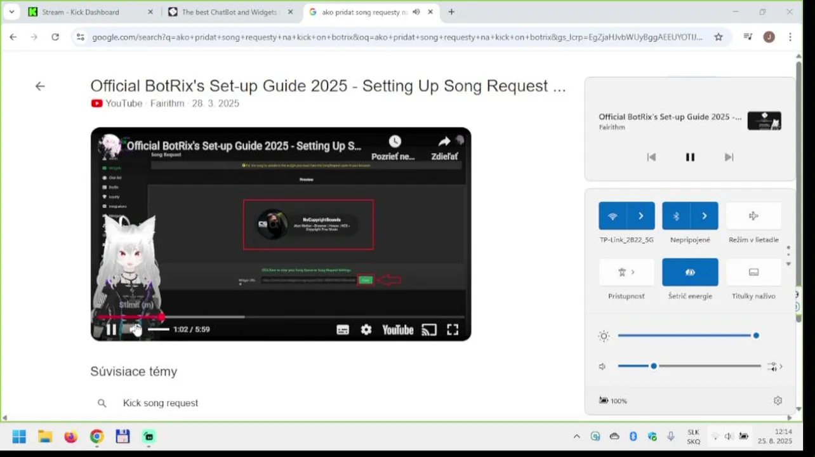This screenshot has width=815, height=457.
Task: Bookmark this page with star icon
Action: click(x=719, y=37)
